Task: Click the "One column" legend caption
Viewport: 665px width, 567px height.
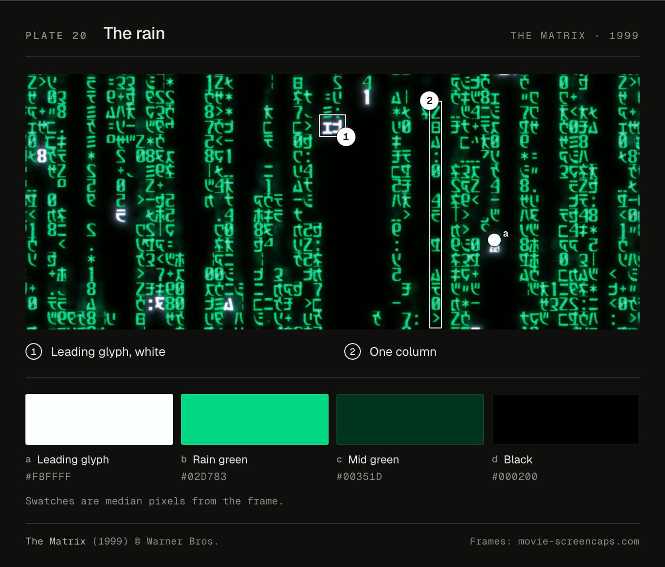Action: [x=403, y=351]
